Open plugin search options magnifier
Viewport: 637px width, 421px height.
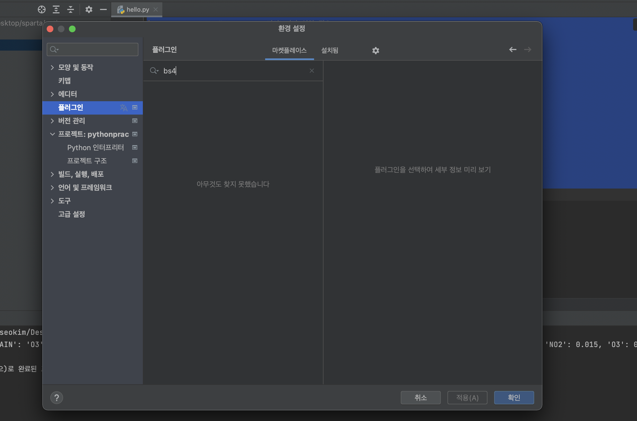154,71
